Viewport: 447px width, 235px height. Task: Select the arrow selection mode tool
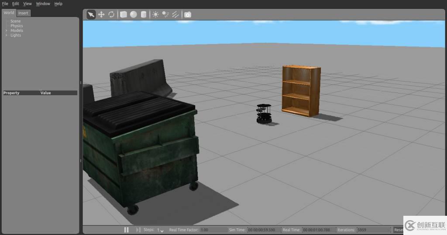(91, 14)
